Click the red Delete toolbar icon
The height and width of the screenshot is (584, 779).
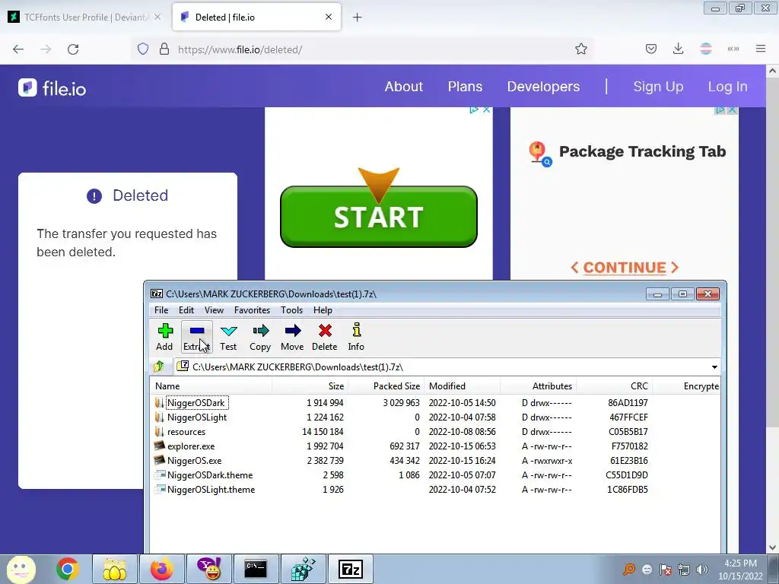pos(324,337)
